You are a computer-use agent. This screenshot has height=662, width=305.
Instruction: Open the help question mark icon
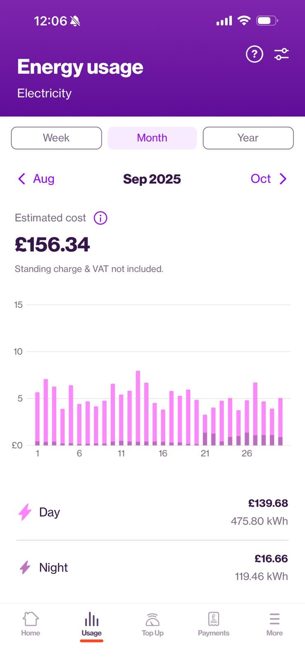point(254,54)
